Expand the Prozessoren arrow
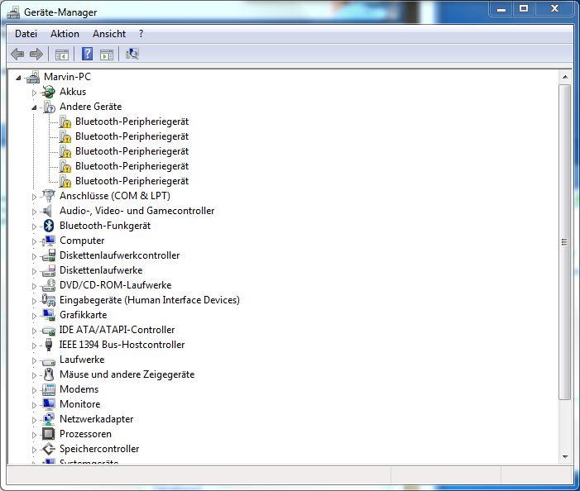This screenshot has width=580, height=491. click(x=34, y=435)
